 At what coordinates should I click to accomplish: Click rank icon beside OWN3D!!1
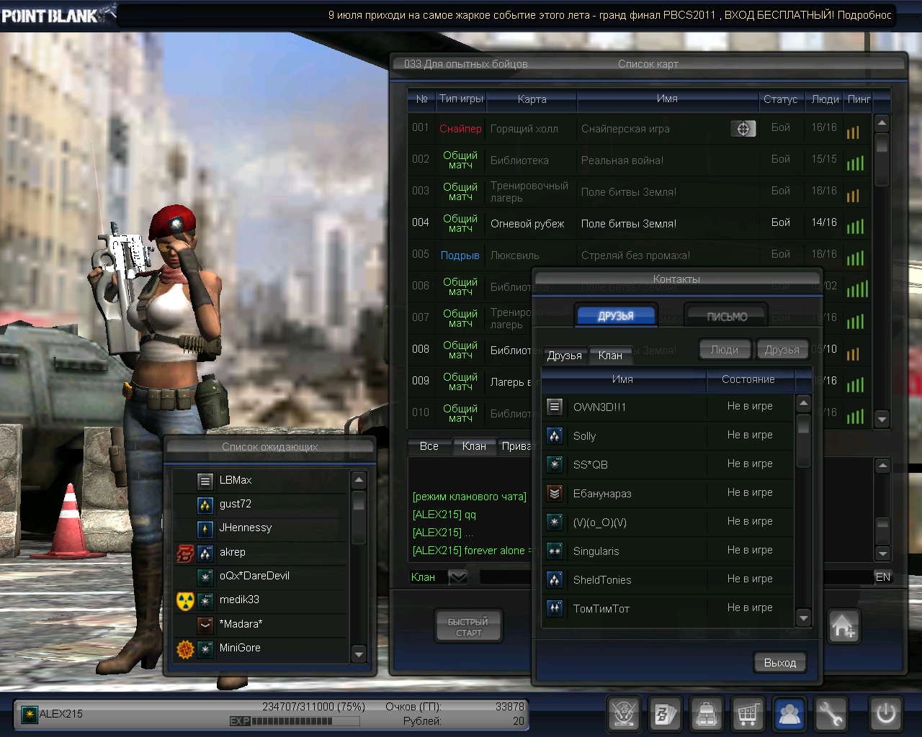[555, 407]
